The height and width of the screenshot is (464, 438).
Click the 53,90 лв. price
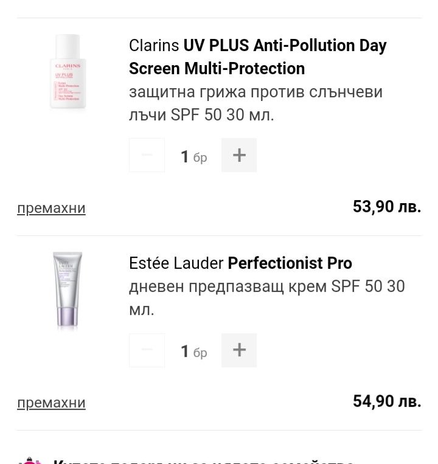[x=387, y=207]
